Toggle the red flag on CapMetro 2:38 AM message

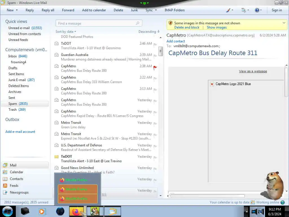(155, 68)
